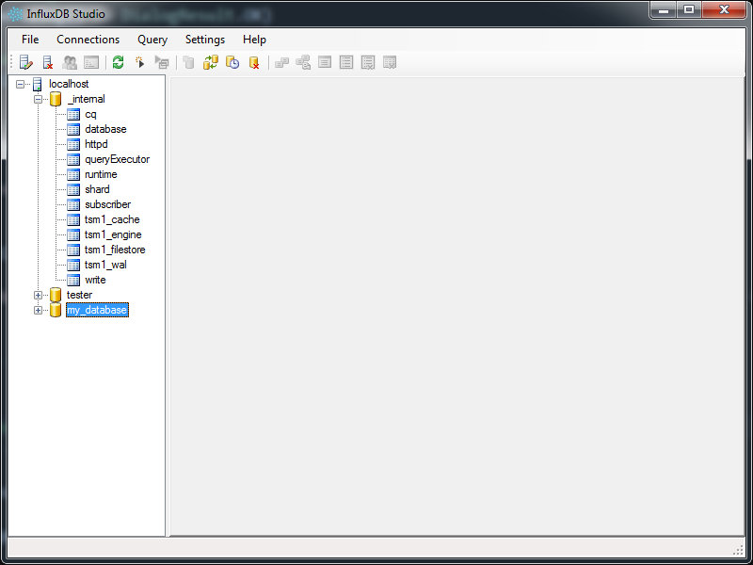Screen dimensions: 753x565
Task: Click the disconnect server icon with red X
Action: tap(48, 62)
